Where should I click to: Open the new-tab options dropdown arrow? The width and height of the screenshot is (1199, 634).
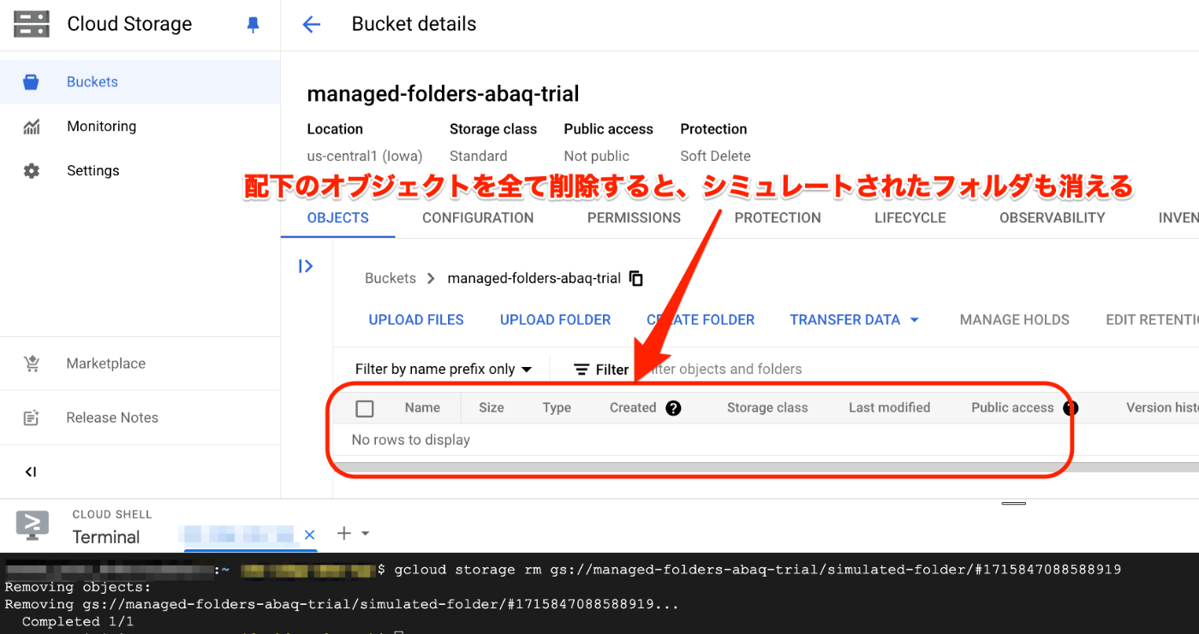pos(366,533)
